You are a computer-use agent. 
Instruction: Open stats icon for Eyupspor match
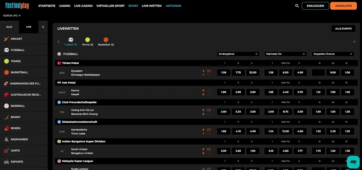click(x=209, y=71)
